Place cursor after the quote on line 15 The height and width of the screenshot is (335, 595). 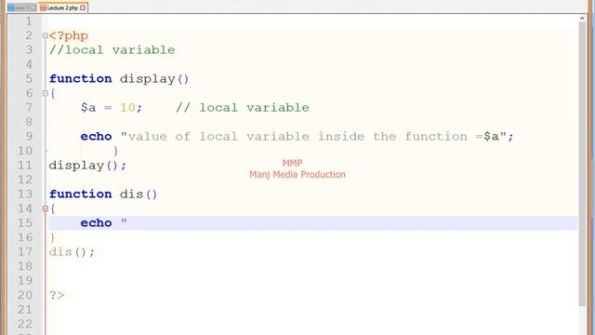tap(128, 223)
